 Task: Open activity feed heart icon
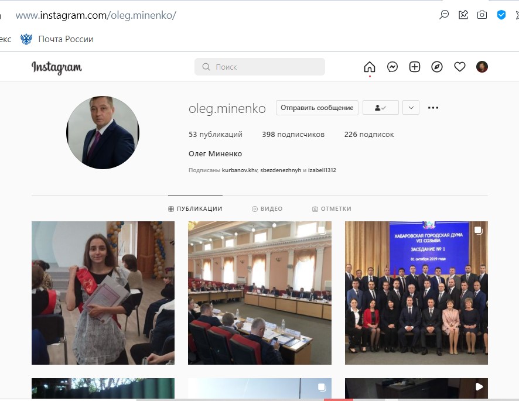tap(459, 67)
